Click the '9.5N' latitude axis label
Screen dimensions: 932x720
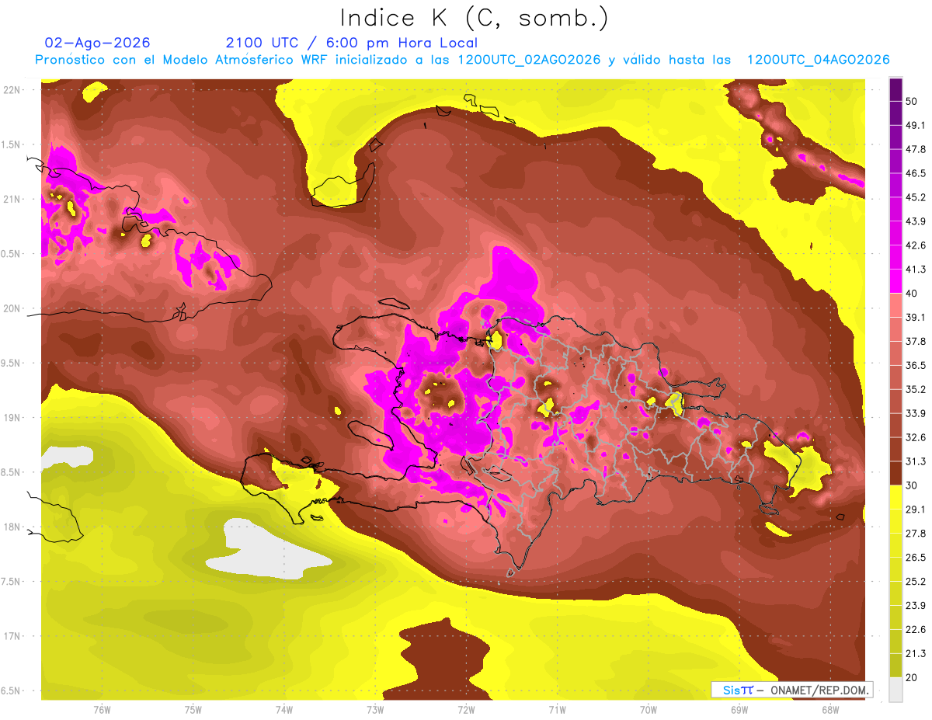pyautogui.click(x=12, y=363)
